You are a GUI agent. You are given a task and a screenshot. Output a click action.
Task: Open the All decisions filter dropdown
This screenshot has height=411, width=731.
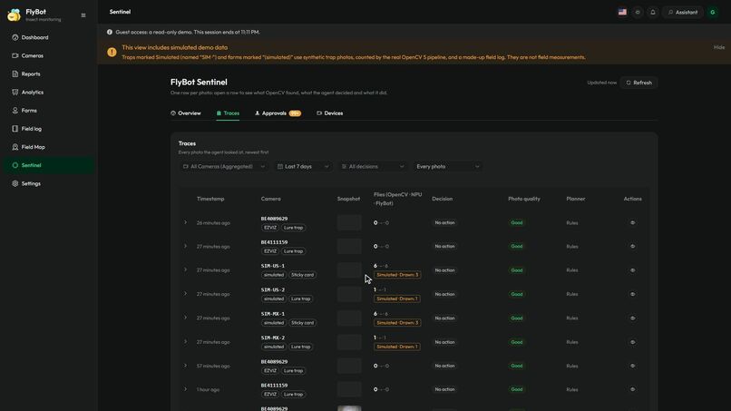(373, 167)
